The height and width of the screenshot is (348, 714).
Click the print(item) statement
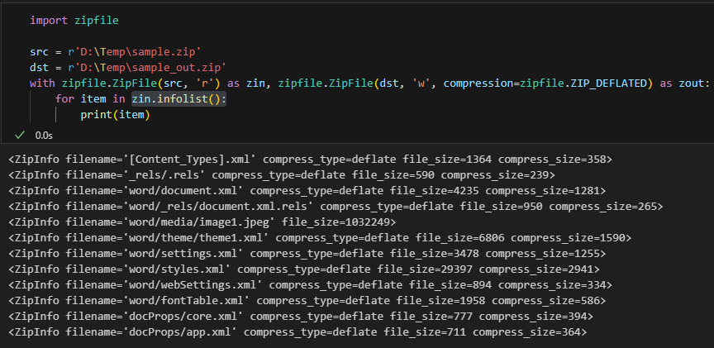click(115, 115)
